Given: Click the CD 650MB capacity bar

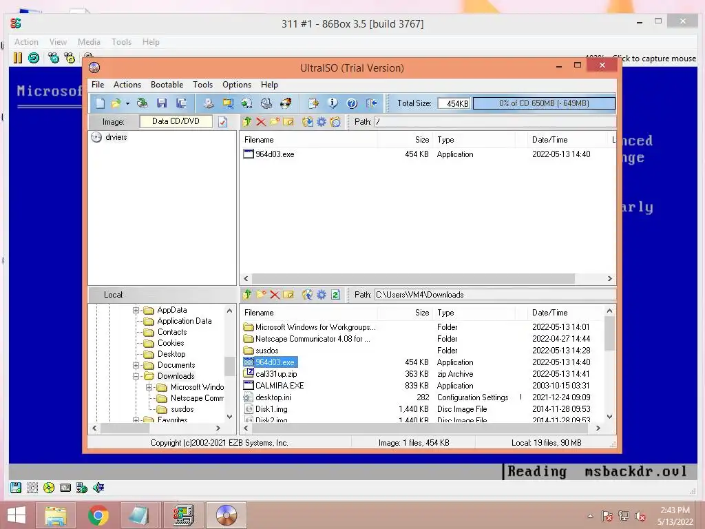Looking at the screenshot, I should (x=544, y=103).
